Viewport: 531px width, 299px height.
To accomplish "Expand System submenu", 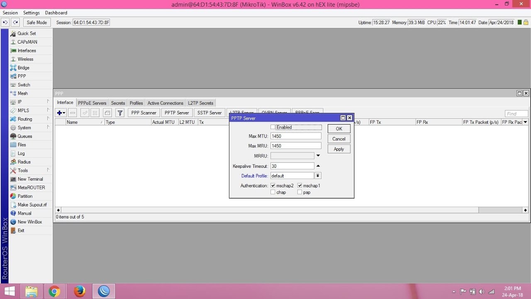I will [x=48, y=127].
